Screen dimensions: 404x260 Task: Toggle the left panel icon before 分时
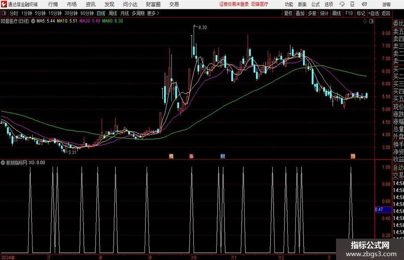coord(3,13)
